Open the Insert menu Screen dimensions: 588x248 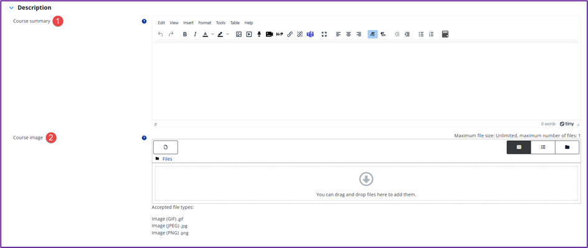pyautogui.click(x=188, y=23)
